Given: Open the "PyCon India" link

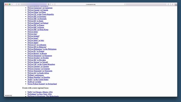Looking at the screenshot, I should coord(33,32).
